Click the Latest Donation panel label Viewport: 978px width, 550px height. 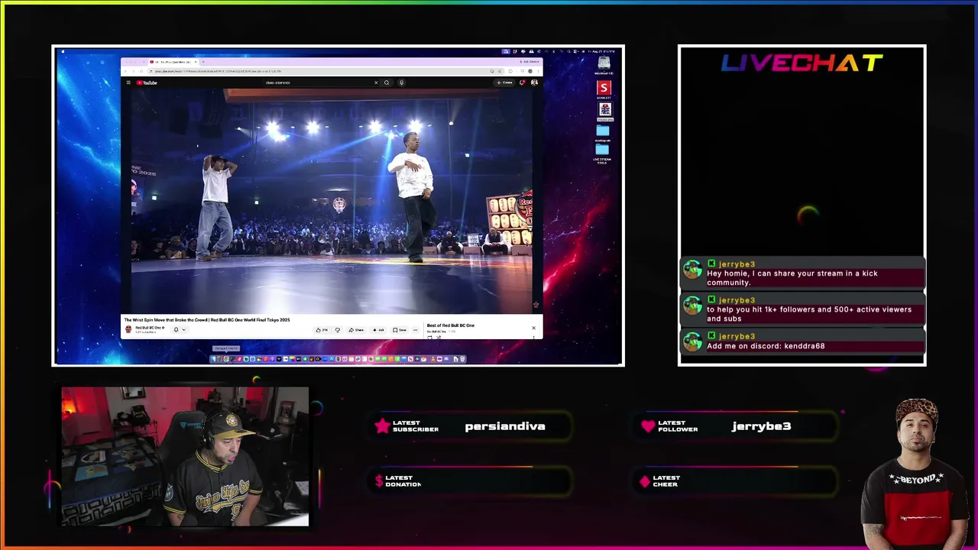click(x=403, y=481)
